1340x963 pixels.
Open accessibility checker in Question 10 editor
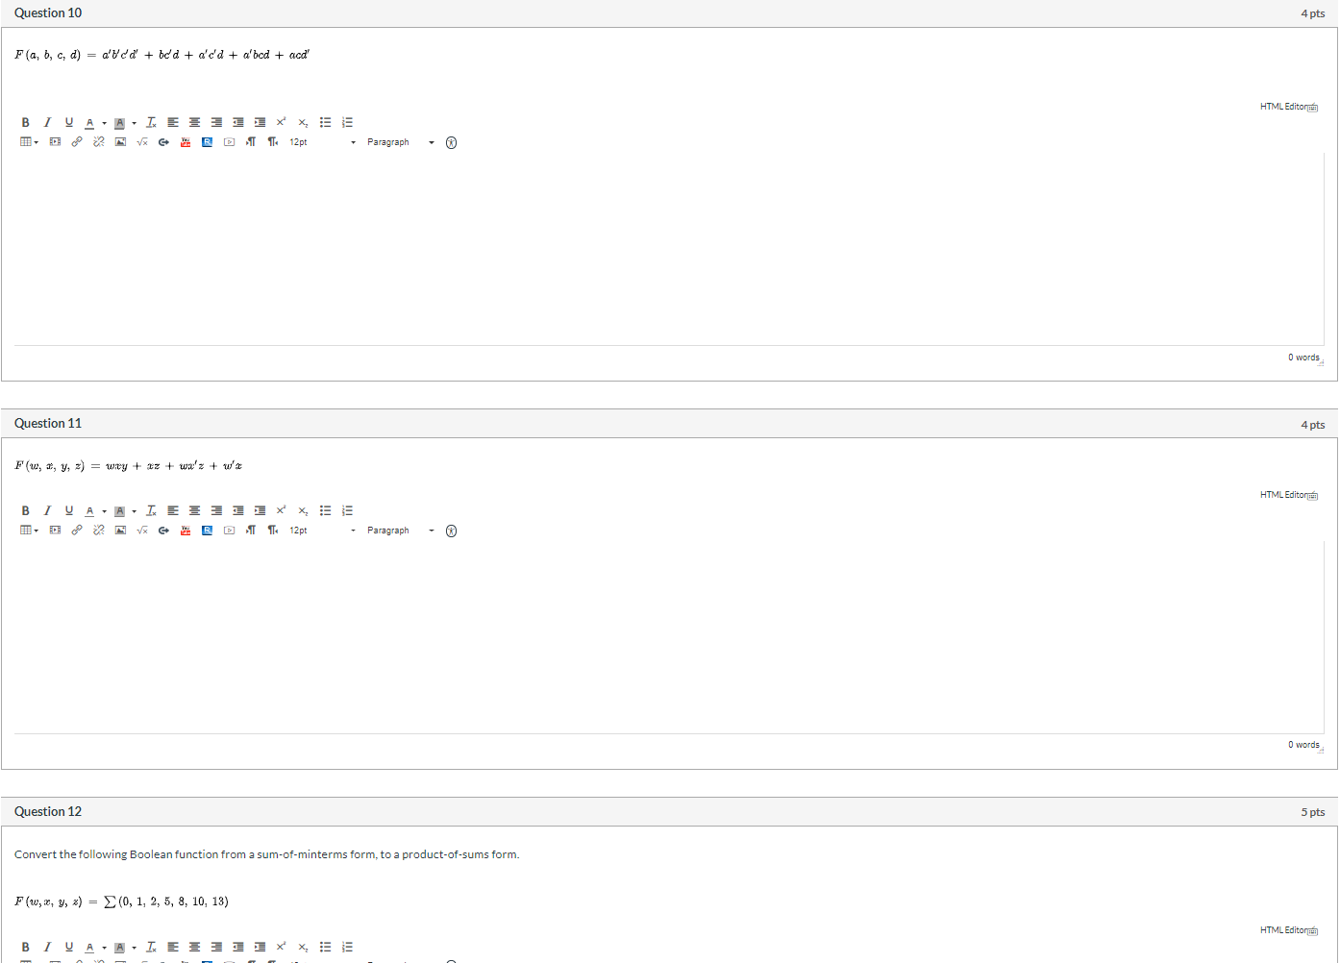(452, 142)
